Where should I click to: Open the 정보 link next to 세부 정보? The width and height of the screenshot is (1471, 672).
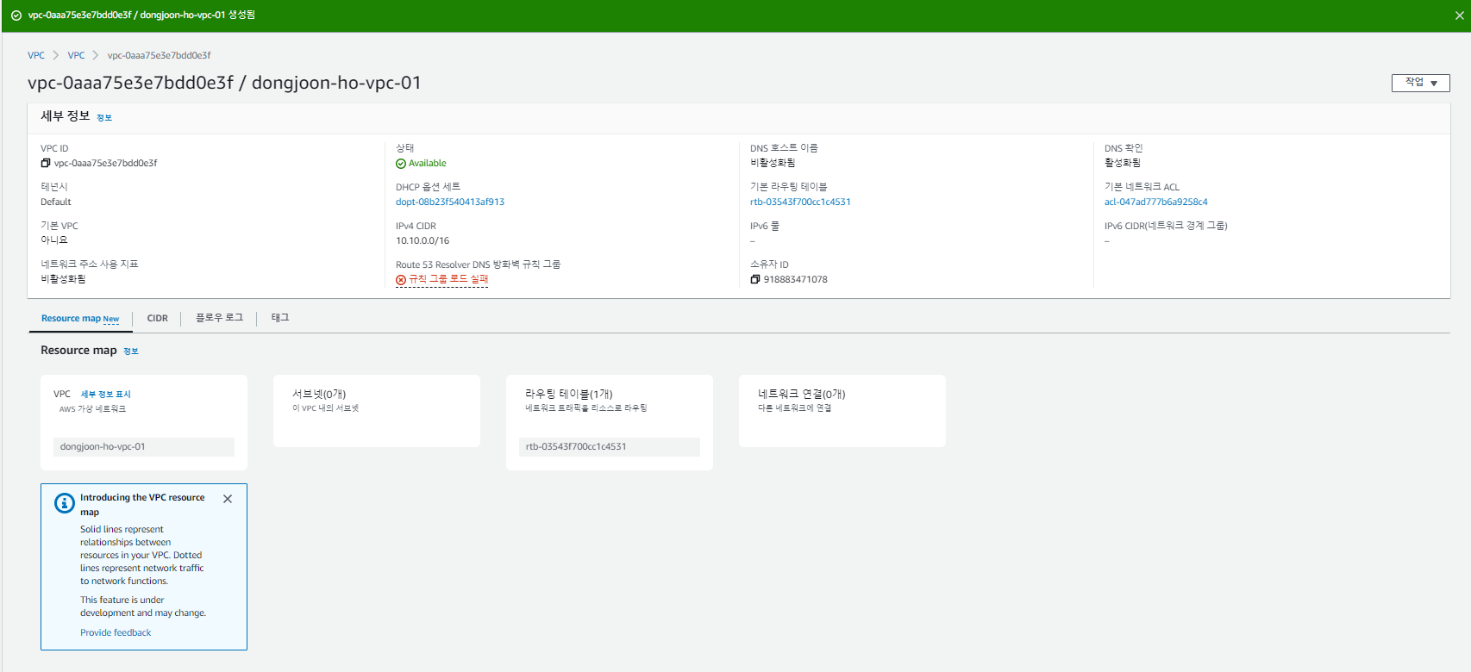[x=104, y=117]
